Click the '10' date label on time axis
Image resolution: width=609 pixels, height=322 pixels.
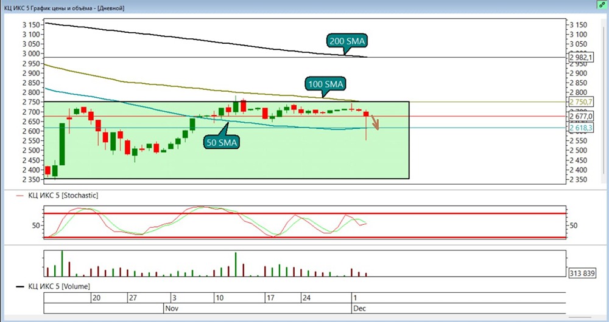point(220,298)
